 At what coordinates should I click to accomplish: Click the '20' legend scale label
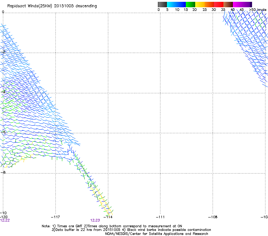point(194,10)
